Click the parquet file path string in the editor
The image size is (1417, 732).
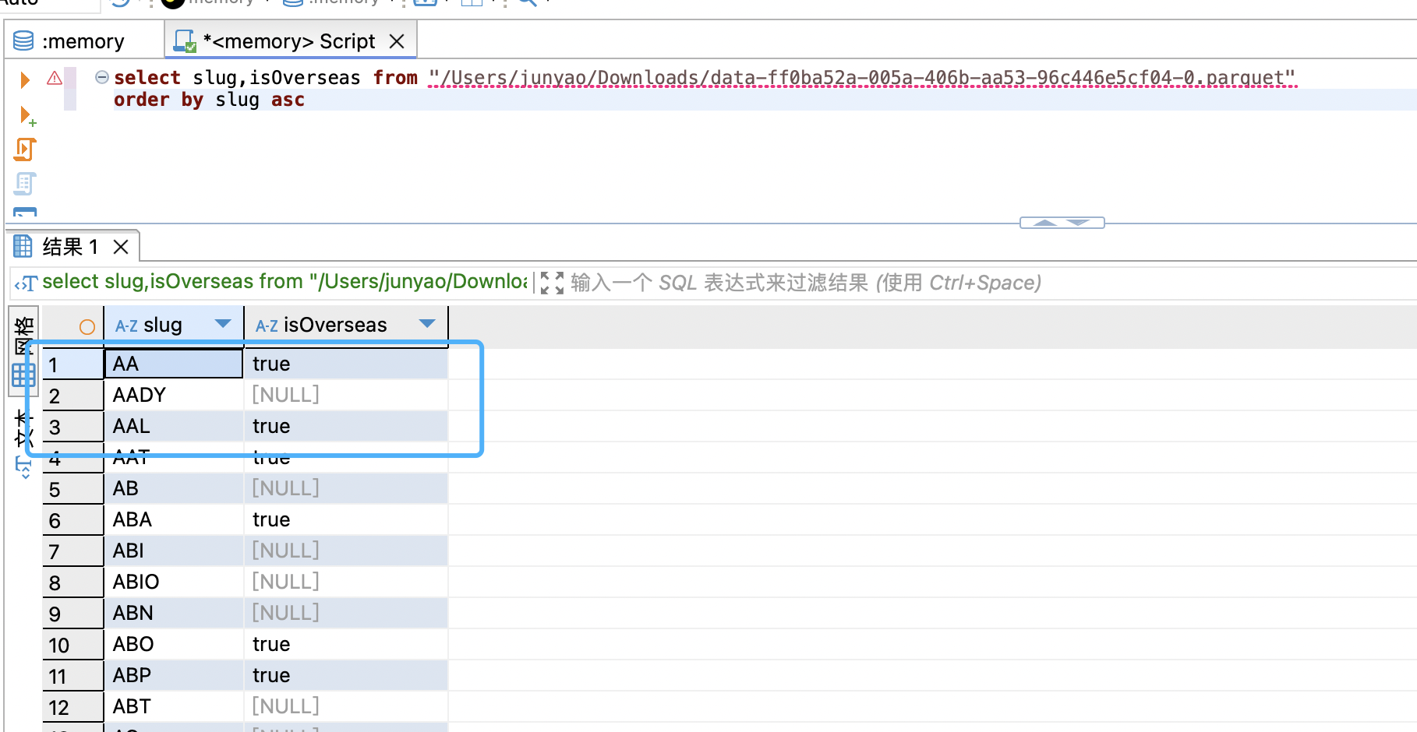pos(862,78)
